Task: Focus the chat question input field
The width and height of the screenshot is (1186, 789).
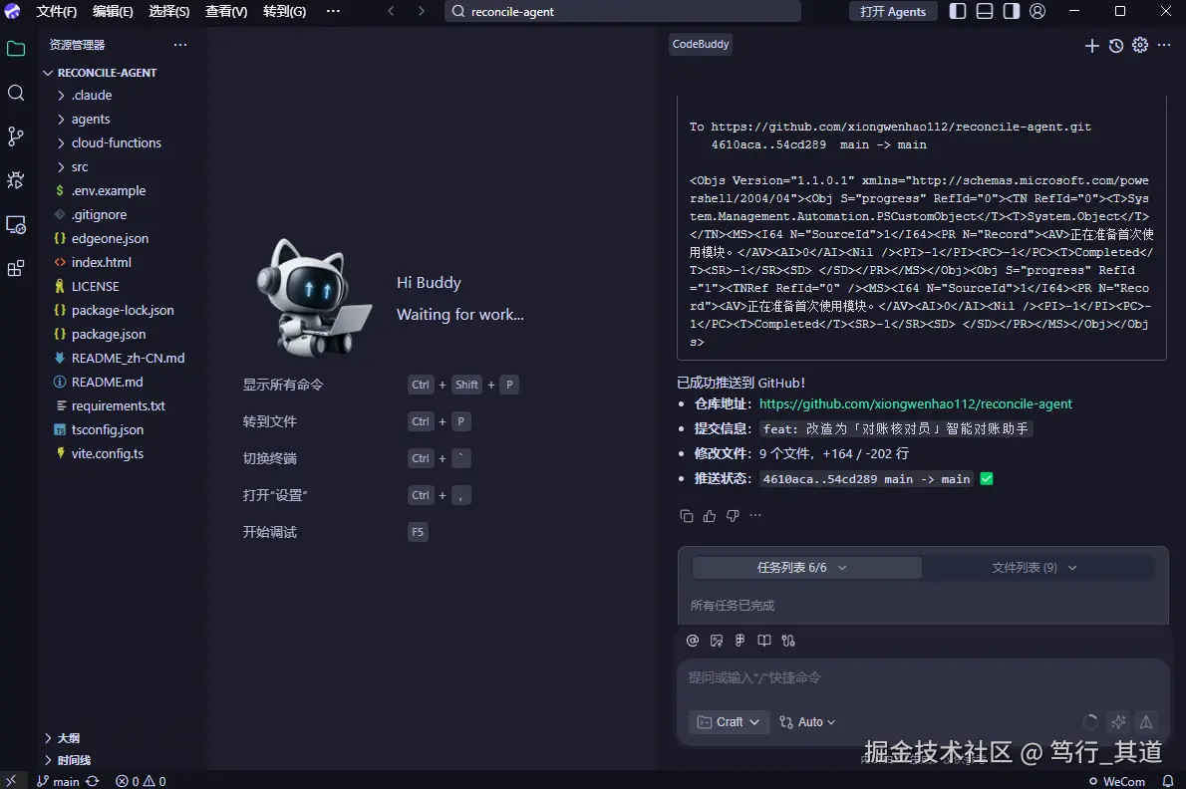Action: click(x=923, y=677)
